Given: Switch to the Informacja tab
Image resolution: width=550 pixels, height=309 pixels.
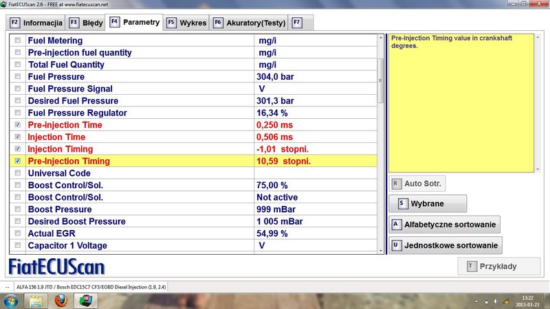Looking at the screenshot, I should [x=36, y=23].
